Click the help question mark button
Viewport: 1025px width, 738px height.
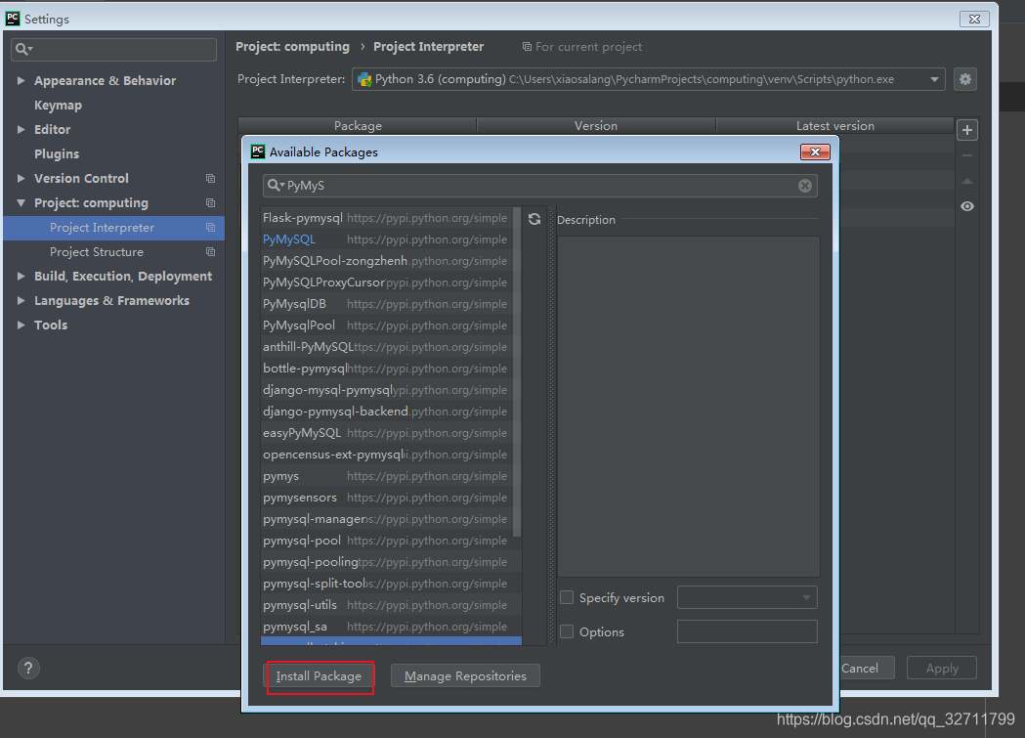[x=28, y=668]
